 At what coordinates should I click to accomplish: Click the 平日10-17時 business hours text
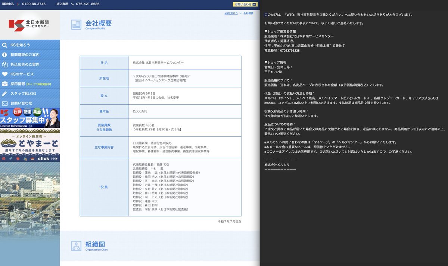pos(273,72)
